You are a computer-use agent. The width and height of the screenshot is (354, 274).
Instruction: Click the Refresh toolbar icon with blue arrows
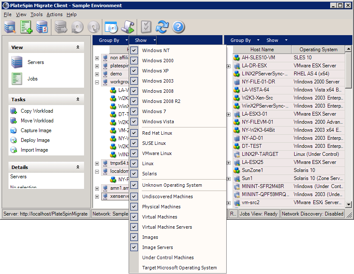click(x=162, y=27)
